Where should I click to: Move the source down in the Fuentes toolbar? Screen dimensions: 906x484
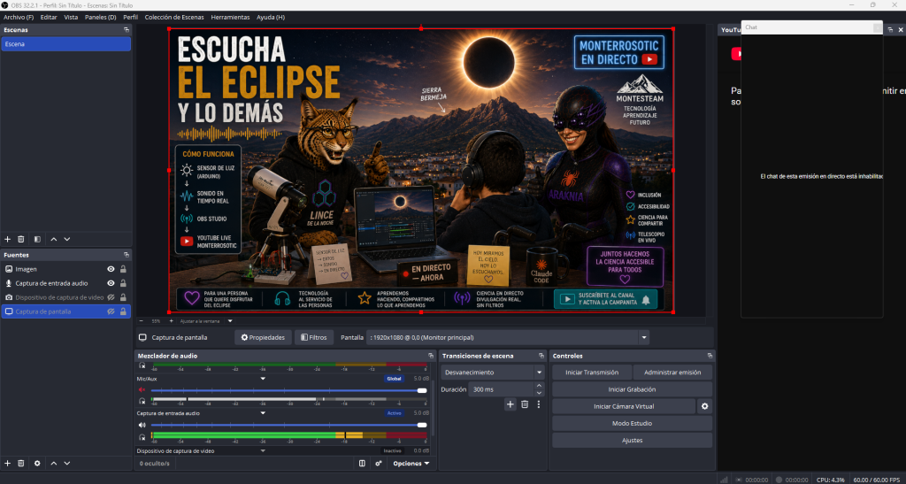pyautogui.click(x=67, y=464)
